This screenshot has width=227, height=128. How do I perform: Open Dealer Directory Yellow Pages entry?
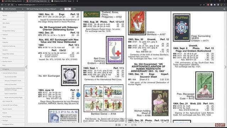(x=13, y=97)
